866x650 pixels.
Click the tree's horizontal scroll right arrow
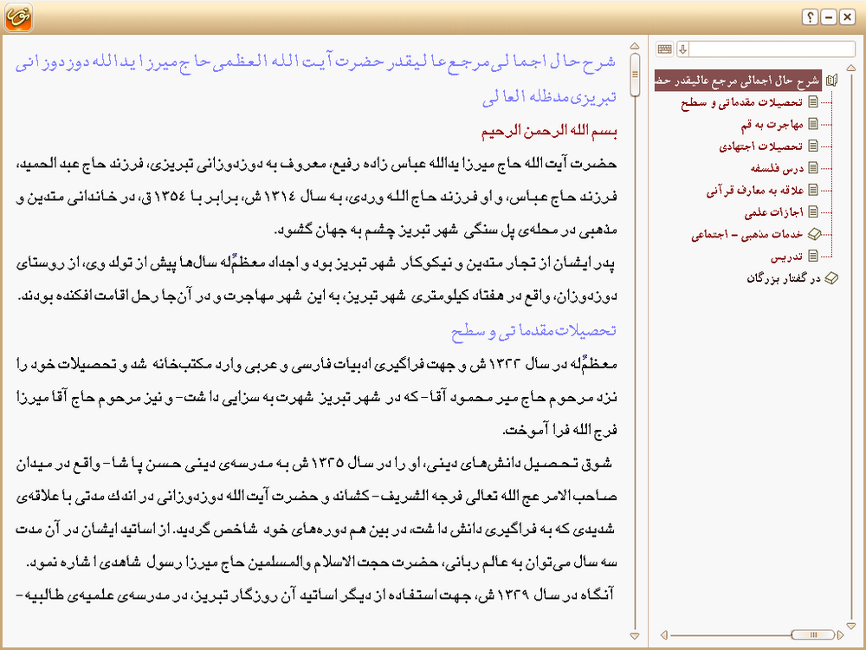point(840,635)
